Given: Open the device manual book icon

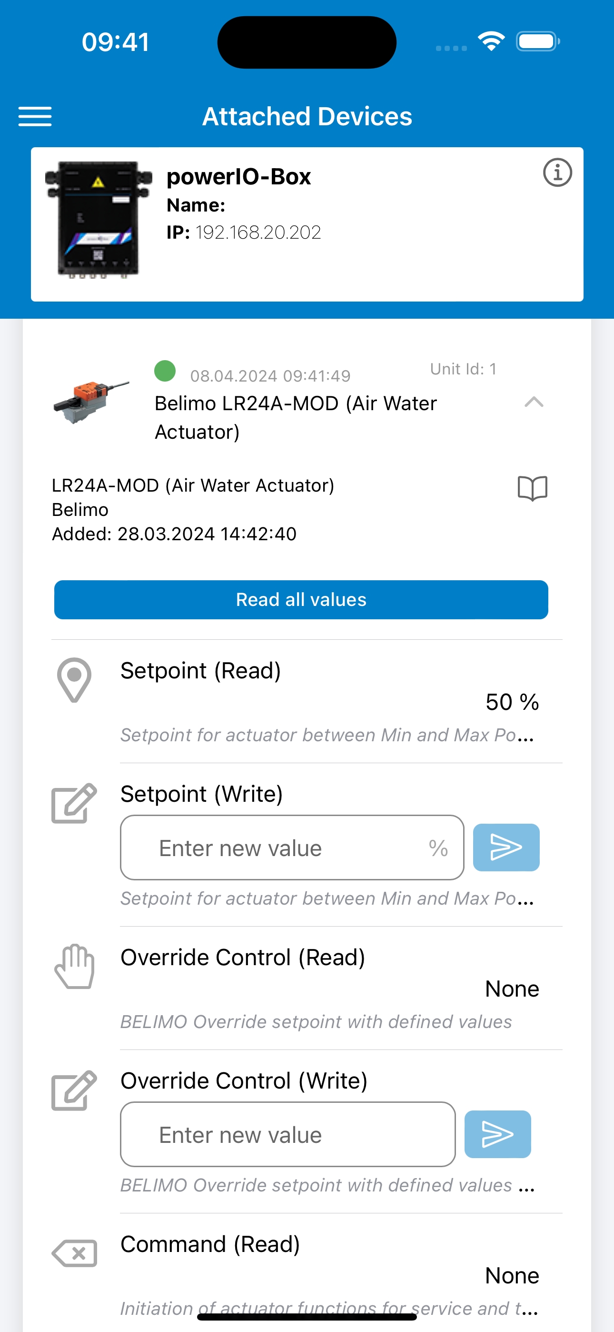Looking at the screenshot, I should click(x=532, y=488).
